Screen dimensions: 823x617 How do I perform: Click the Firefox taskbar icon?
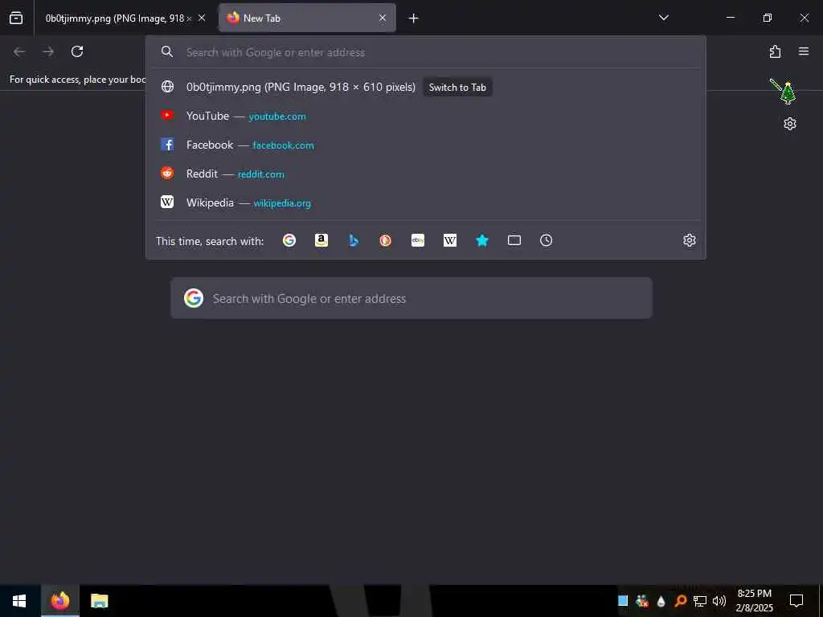(60, 601)
